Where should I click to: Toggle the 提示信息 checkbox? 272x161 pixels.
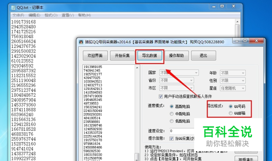point(171,139)
